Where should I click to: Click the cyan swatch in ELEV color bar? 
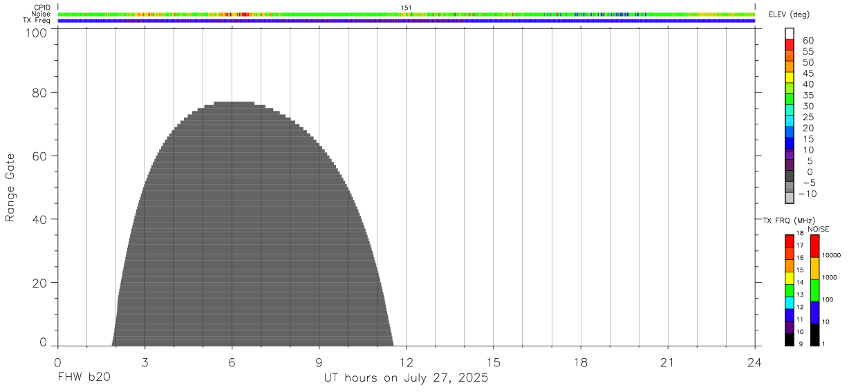point(790,120)
